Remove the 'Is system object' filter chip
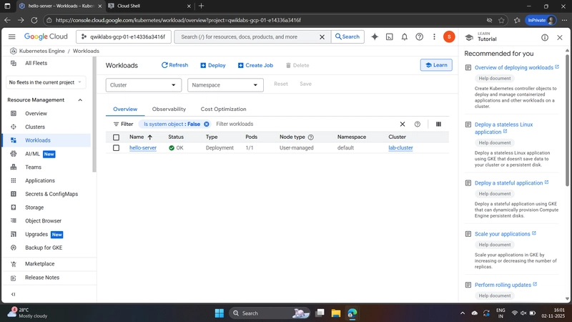The width and height of the screenshot is (572, 322). [207, 124]
